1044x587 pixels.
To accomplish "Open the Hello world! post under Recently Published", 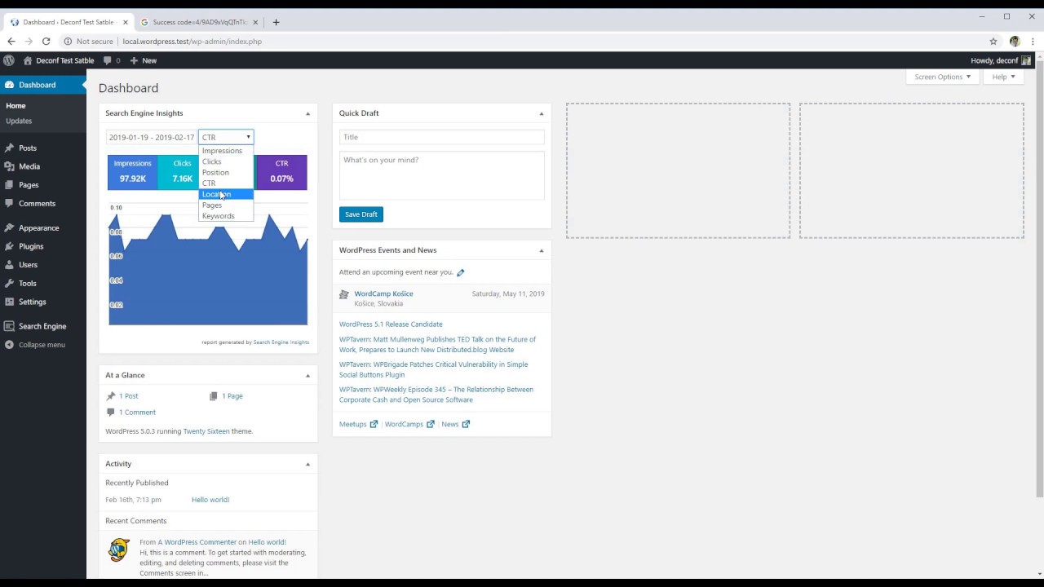I will (x=210, y=500).
